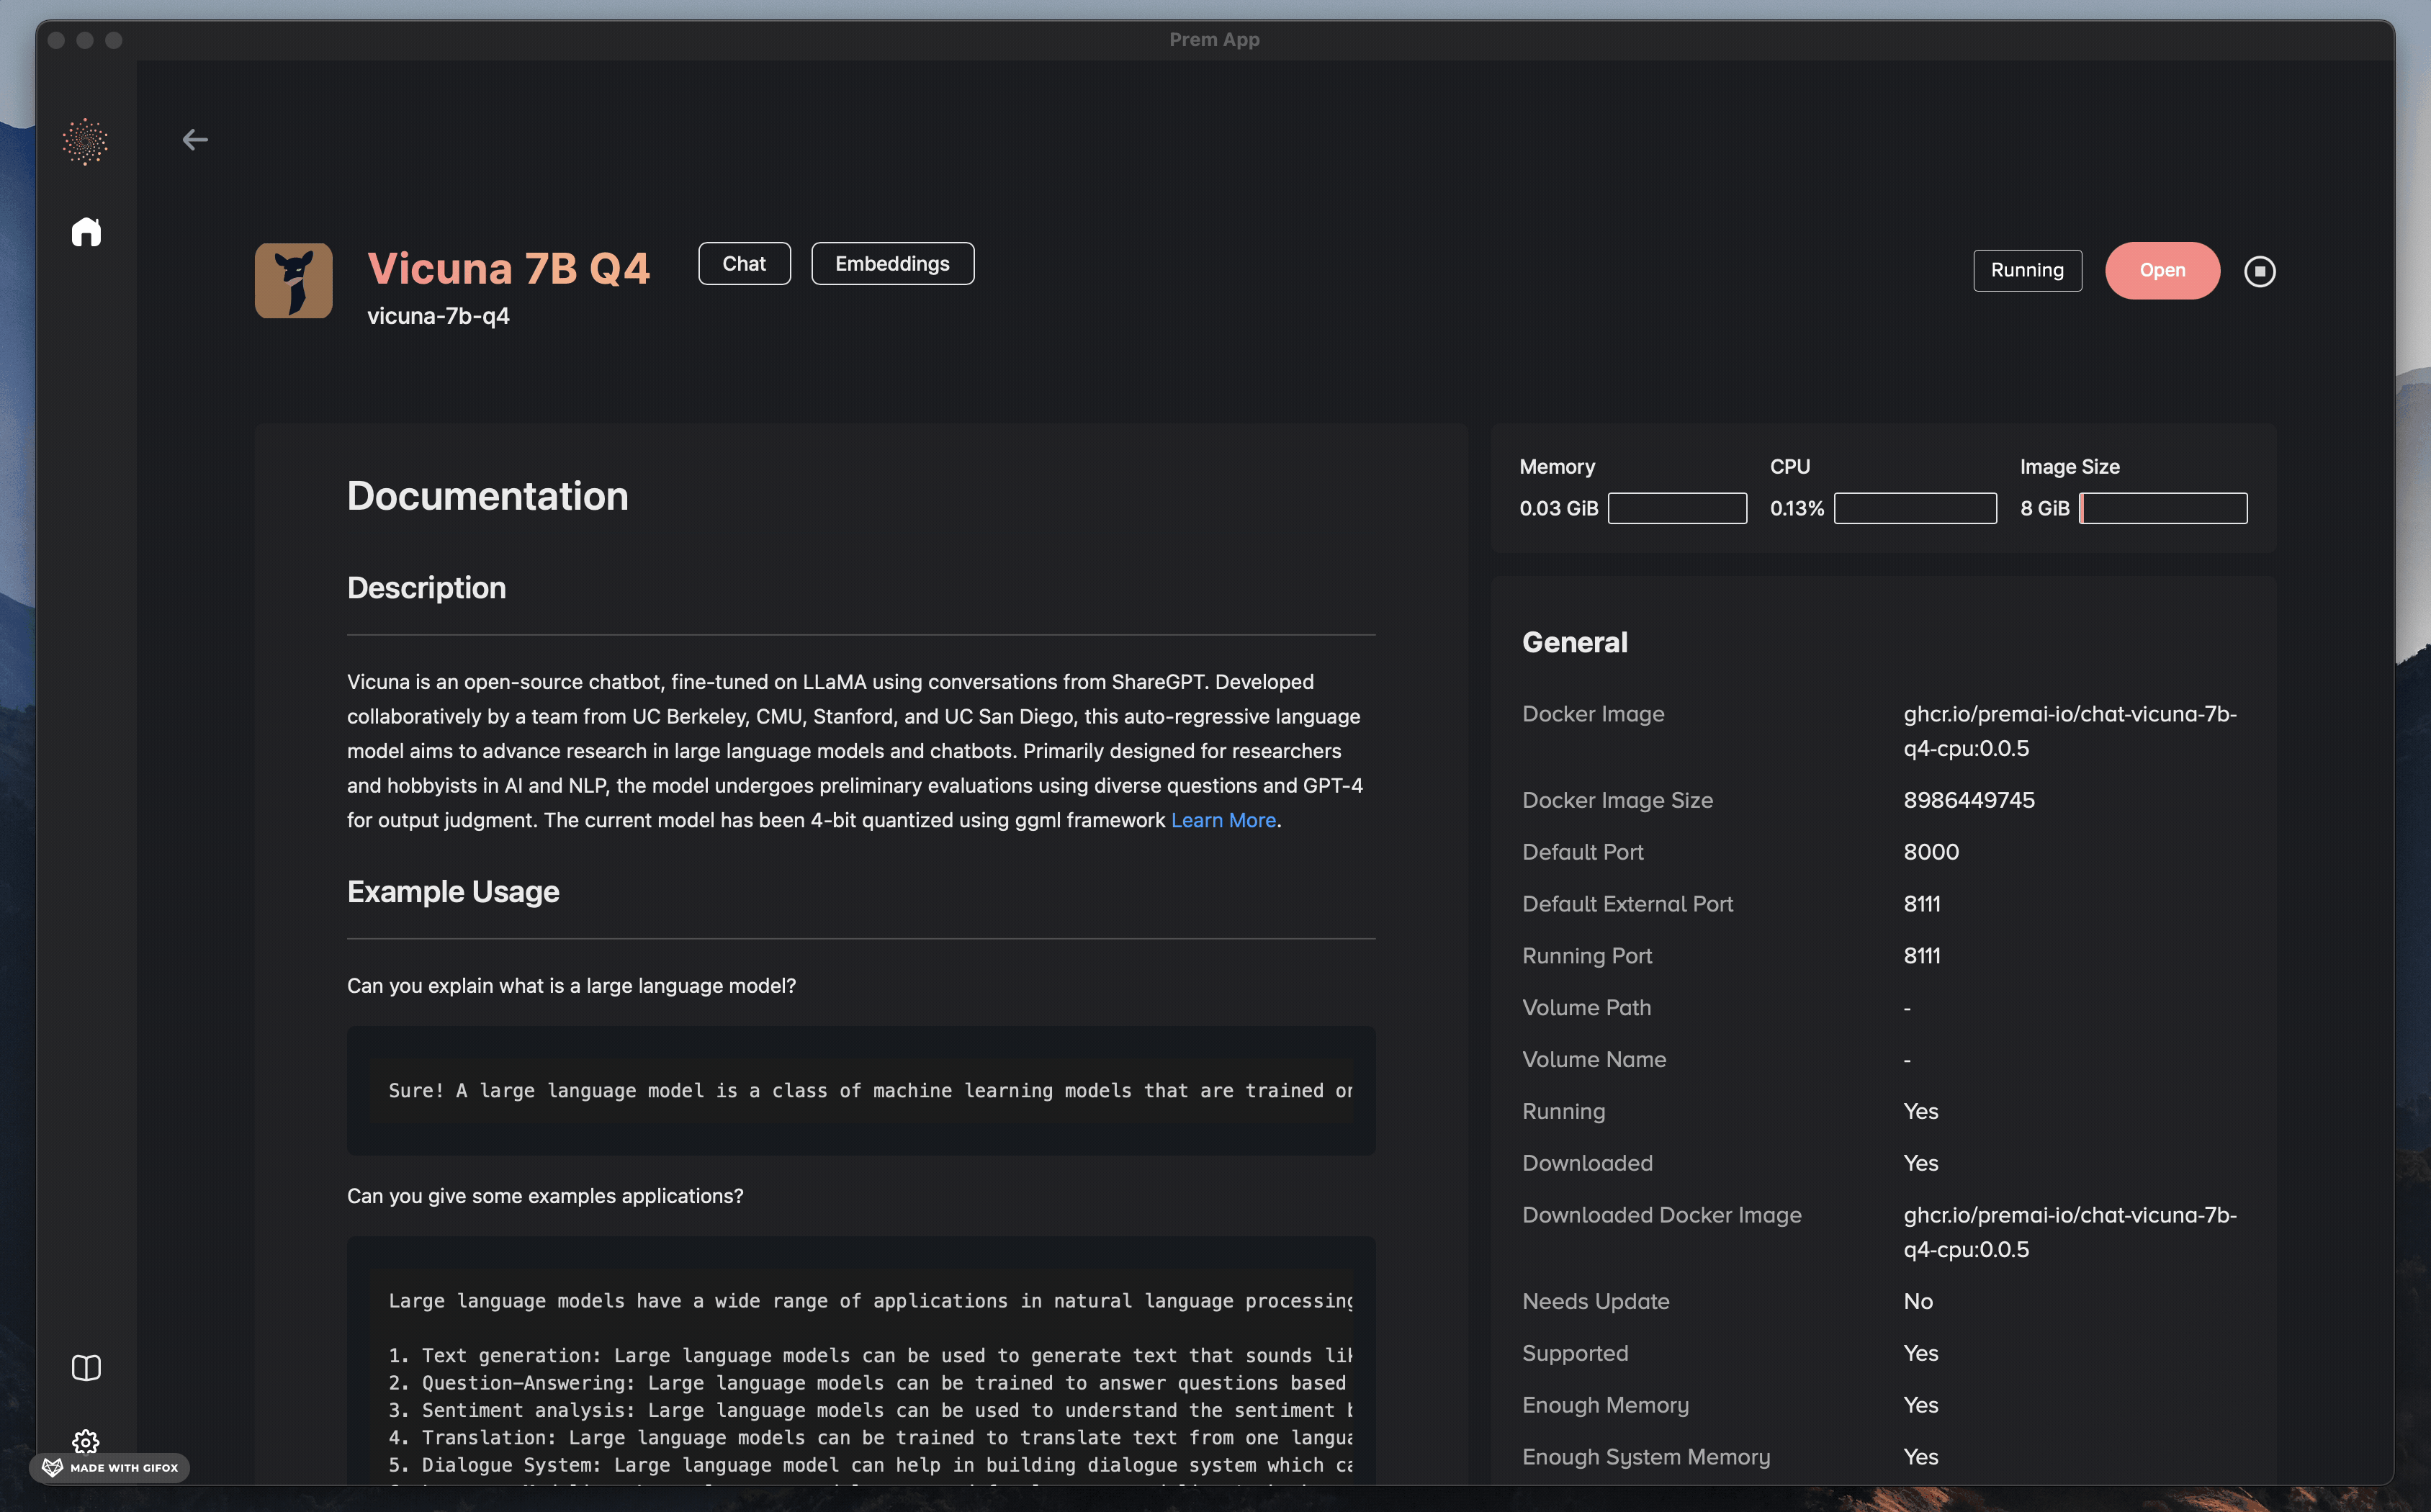Click the Vicuna fox logo thumbnail
This screenshot has width=2431, height=1512.
coord(293,281)
